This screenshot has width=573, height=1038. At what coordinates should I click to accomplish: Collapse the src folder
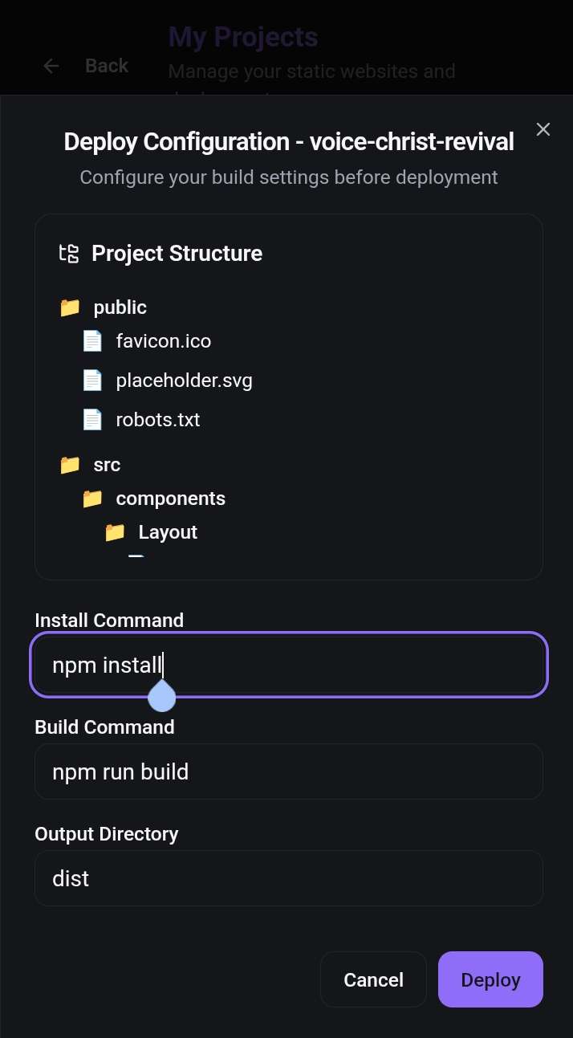click(107, 465)
